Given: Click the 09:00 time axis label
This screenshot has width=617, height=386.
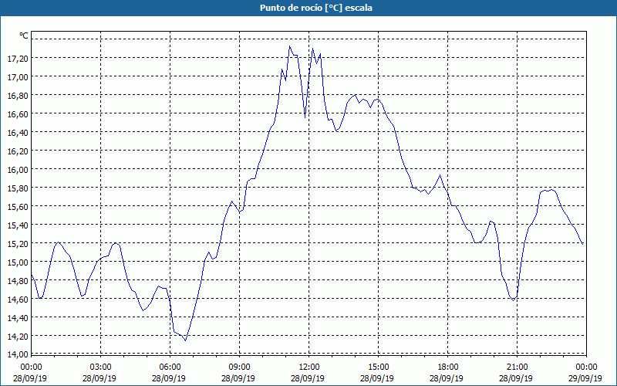Looking at the screenshot, I should [x=239, y=367].
